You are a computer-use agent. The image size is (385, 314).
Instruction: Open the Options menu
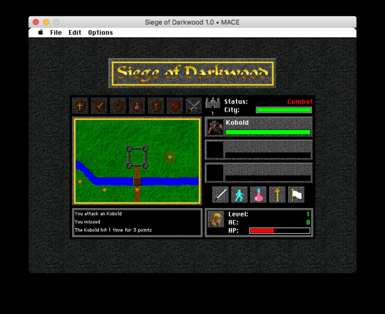point(100,32)
